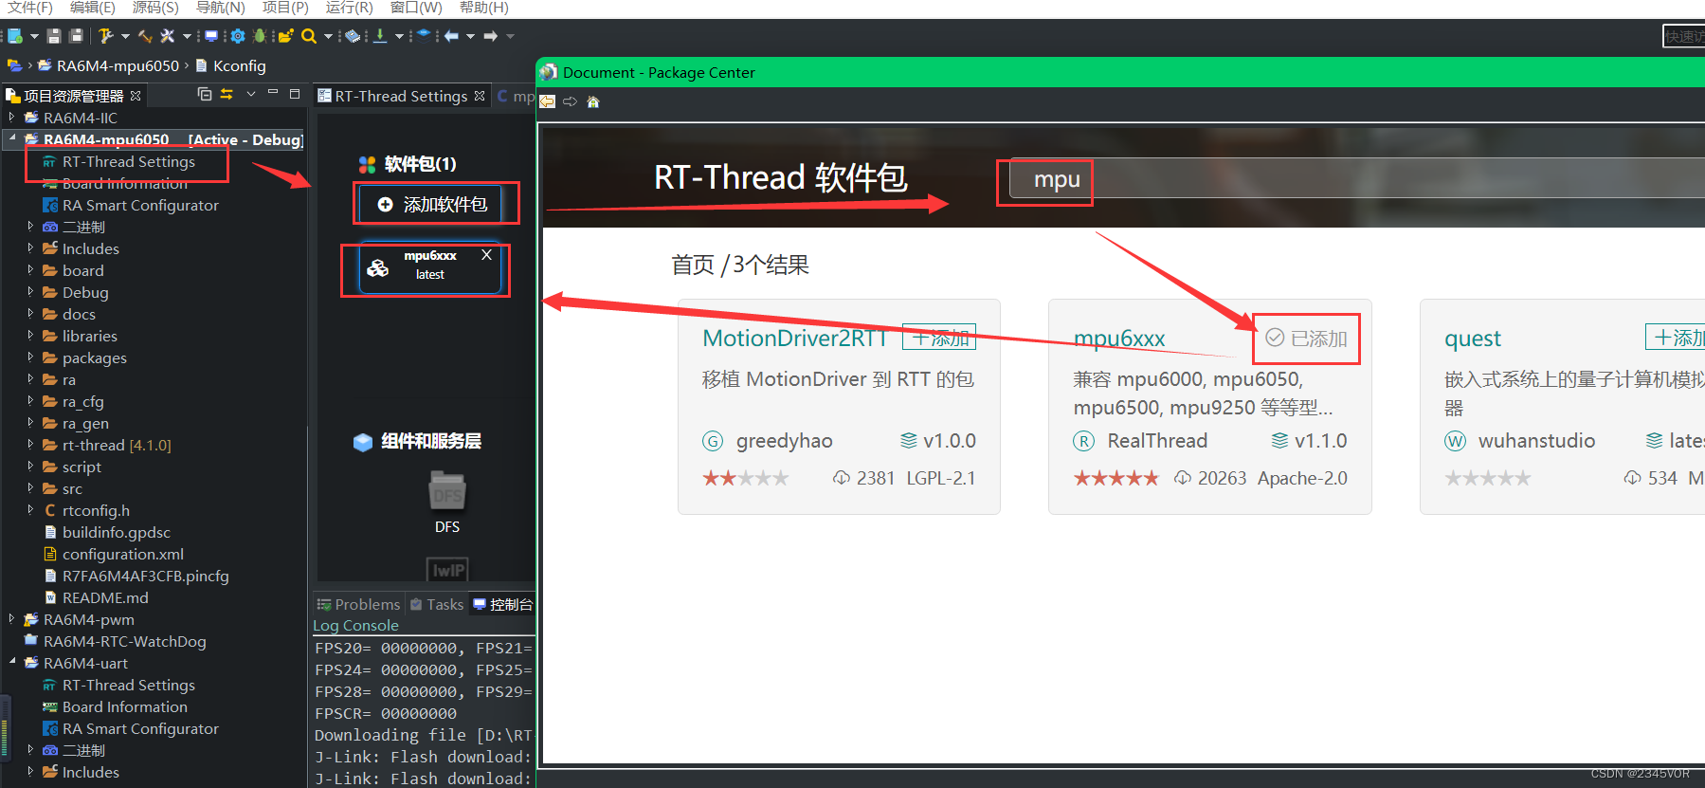Open the 运行(R) menu

(x=350, y=8)
